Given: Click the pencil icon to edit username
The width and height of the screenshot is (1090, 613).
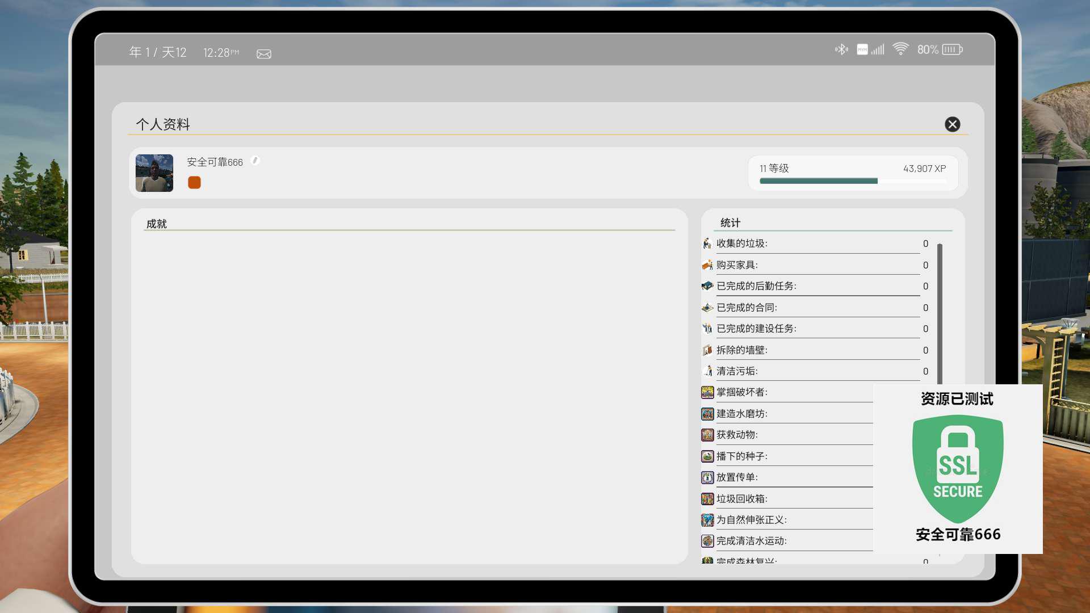Looking at the screenshot, I should [255, 161].
